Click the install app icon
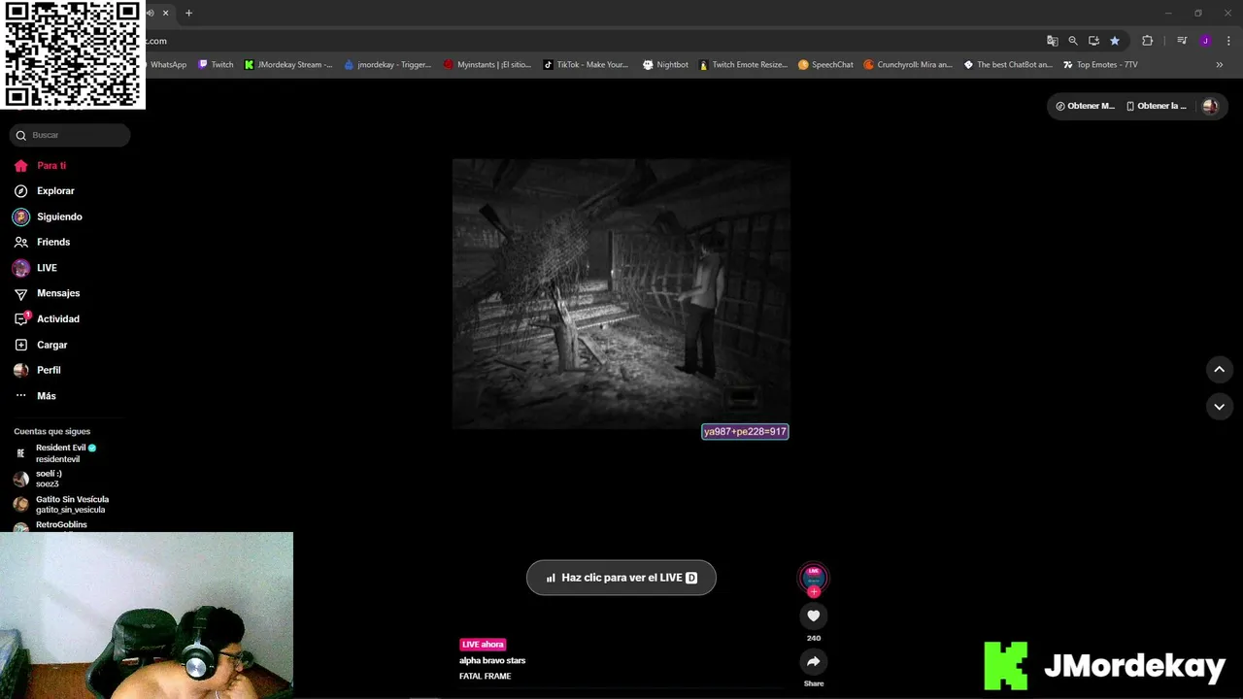This screenshot has height=699, width=1243. [1093, 41]
